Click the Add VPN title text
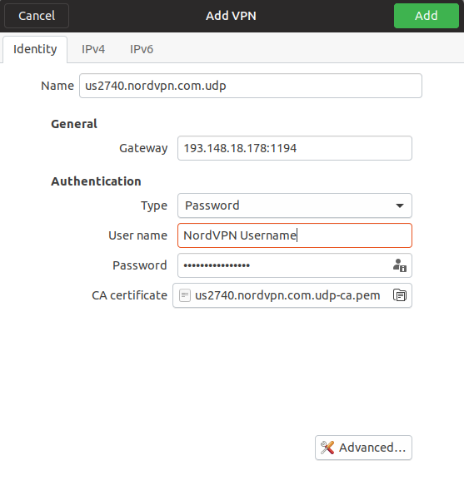The image size is (464, 480). coord(231,16)
